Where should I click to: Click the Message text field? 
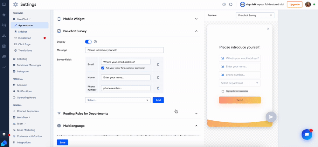click(124, 50)
